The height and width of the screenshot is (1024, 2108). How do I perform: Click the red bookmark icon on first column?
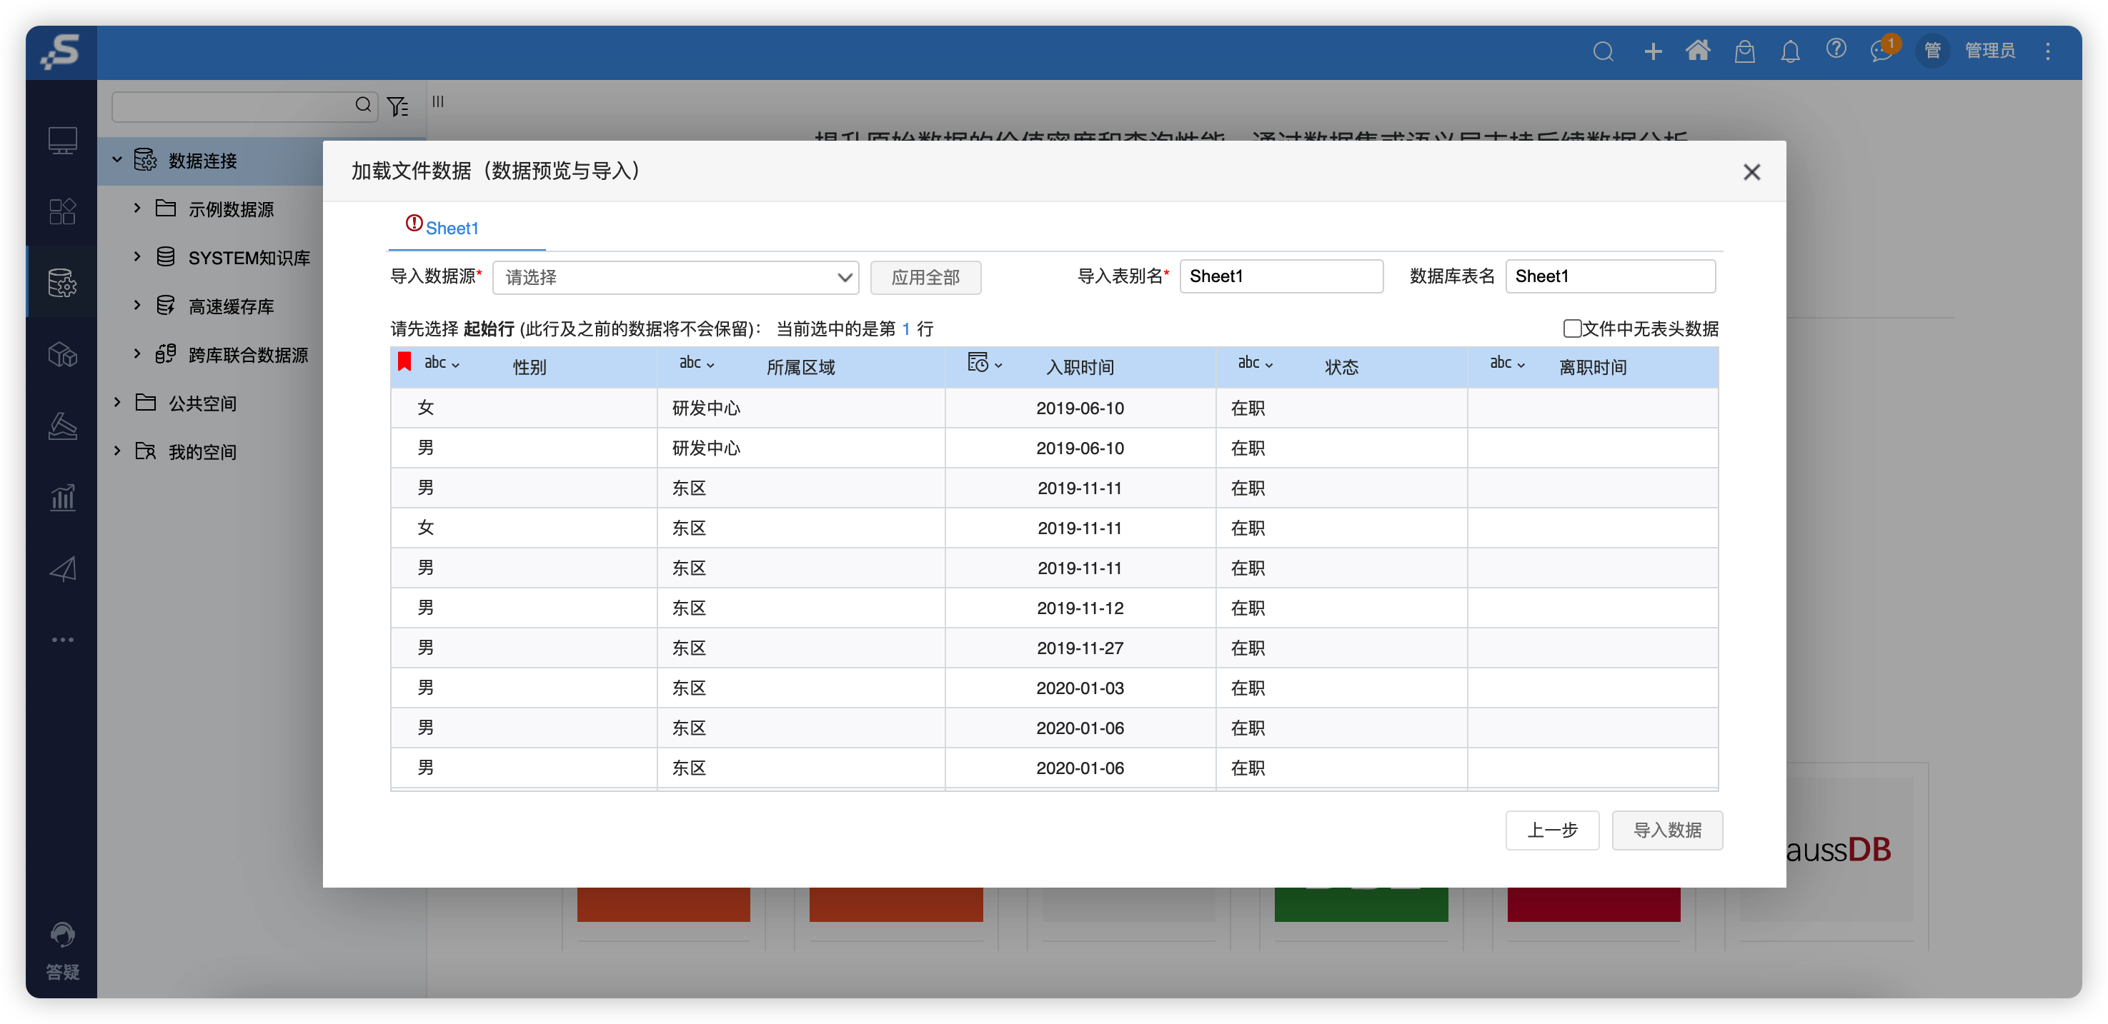[404, 361]
